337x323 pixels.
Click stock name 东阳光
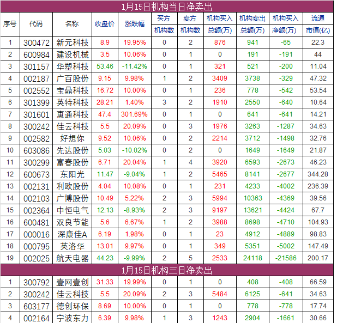tap(72, 175)
